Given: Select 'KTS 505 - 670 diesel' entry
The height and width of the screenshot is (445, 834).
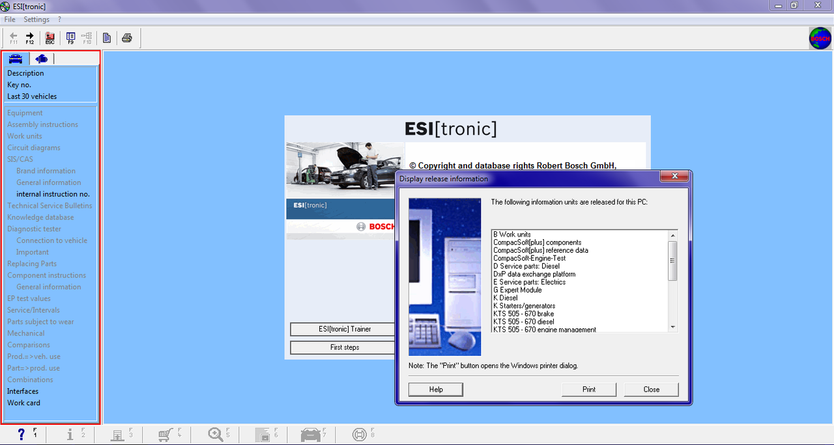Looking at the screenshot, I should pyautogui.click(x=524, y=322).
